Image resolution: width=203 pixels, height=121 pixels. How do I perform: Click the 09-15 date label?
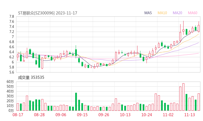pos(82,115)
